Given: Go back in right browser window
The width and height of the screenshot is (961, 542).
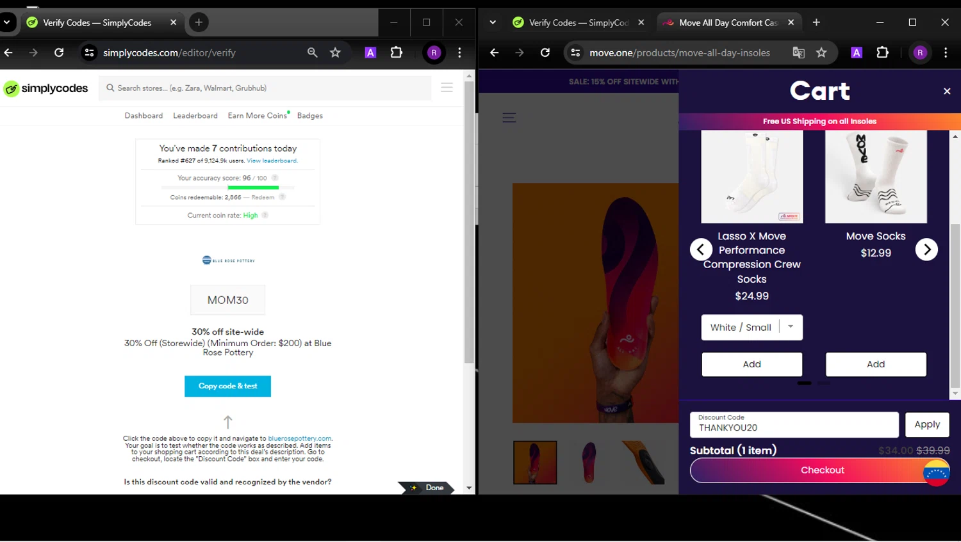Looking at the screenshot, I should click(x=494, y=52).
